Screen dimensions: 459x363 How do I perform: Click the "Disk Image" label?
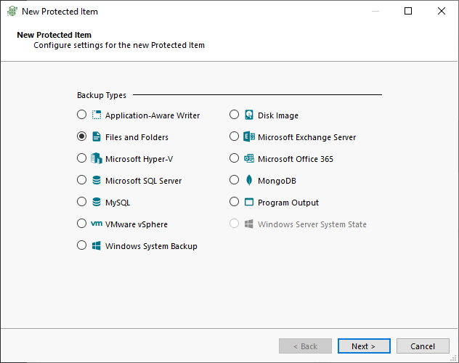click(x=278, y=115)
